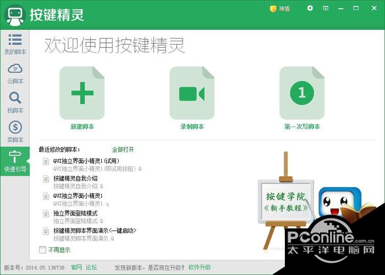The width and height of the screenshot is (385, 275).
Task: Click the 录制脚本 text label
Action: [193, 127]
